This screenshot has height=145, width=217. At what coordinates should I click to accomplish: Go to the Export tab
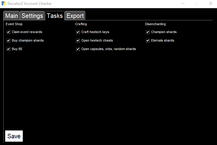click(x=75, y=16)
